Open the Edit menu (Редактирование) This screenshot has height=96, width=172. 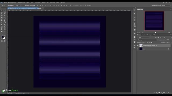click(12, 3)
